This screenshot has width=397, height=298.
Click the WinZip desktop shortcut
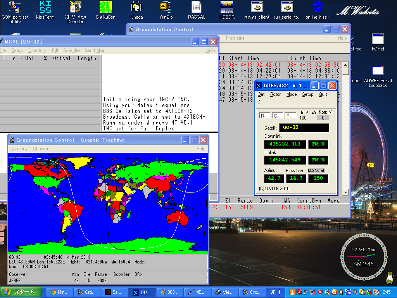166,10
